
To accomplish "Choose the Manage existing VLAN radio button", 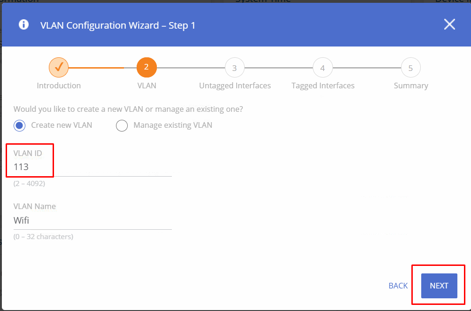I will click(122, 125).
